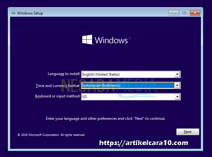Click the Next button
The height and width of the screenshot is (157, 212).
coord(188,132)
